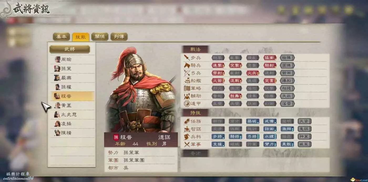Open the 列傳 biography tab
Screen dimensions: 368x182
click(119, 37)
